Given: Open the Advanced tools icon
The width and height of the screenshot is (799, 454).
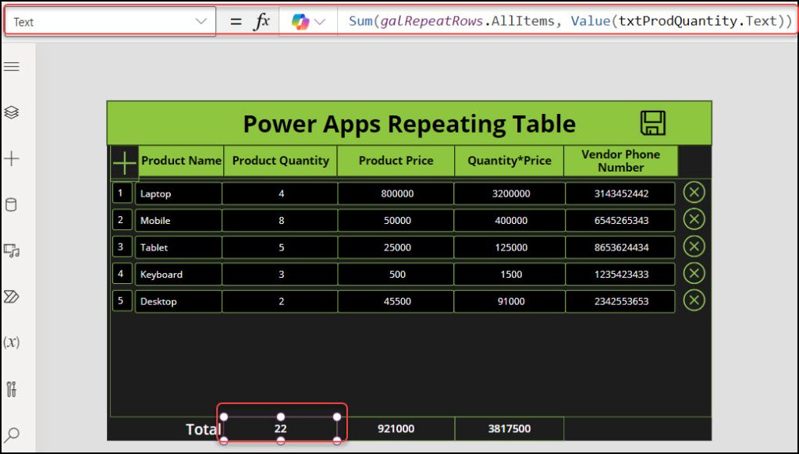Looking at the screenshot, I should point(12,388).
